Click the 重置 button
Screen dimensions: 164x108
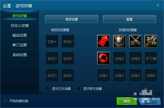129,19
